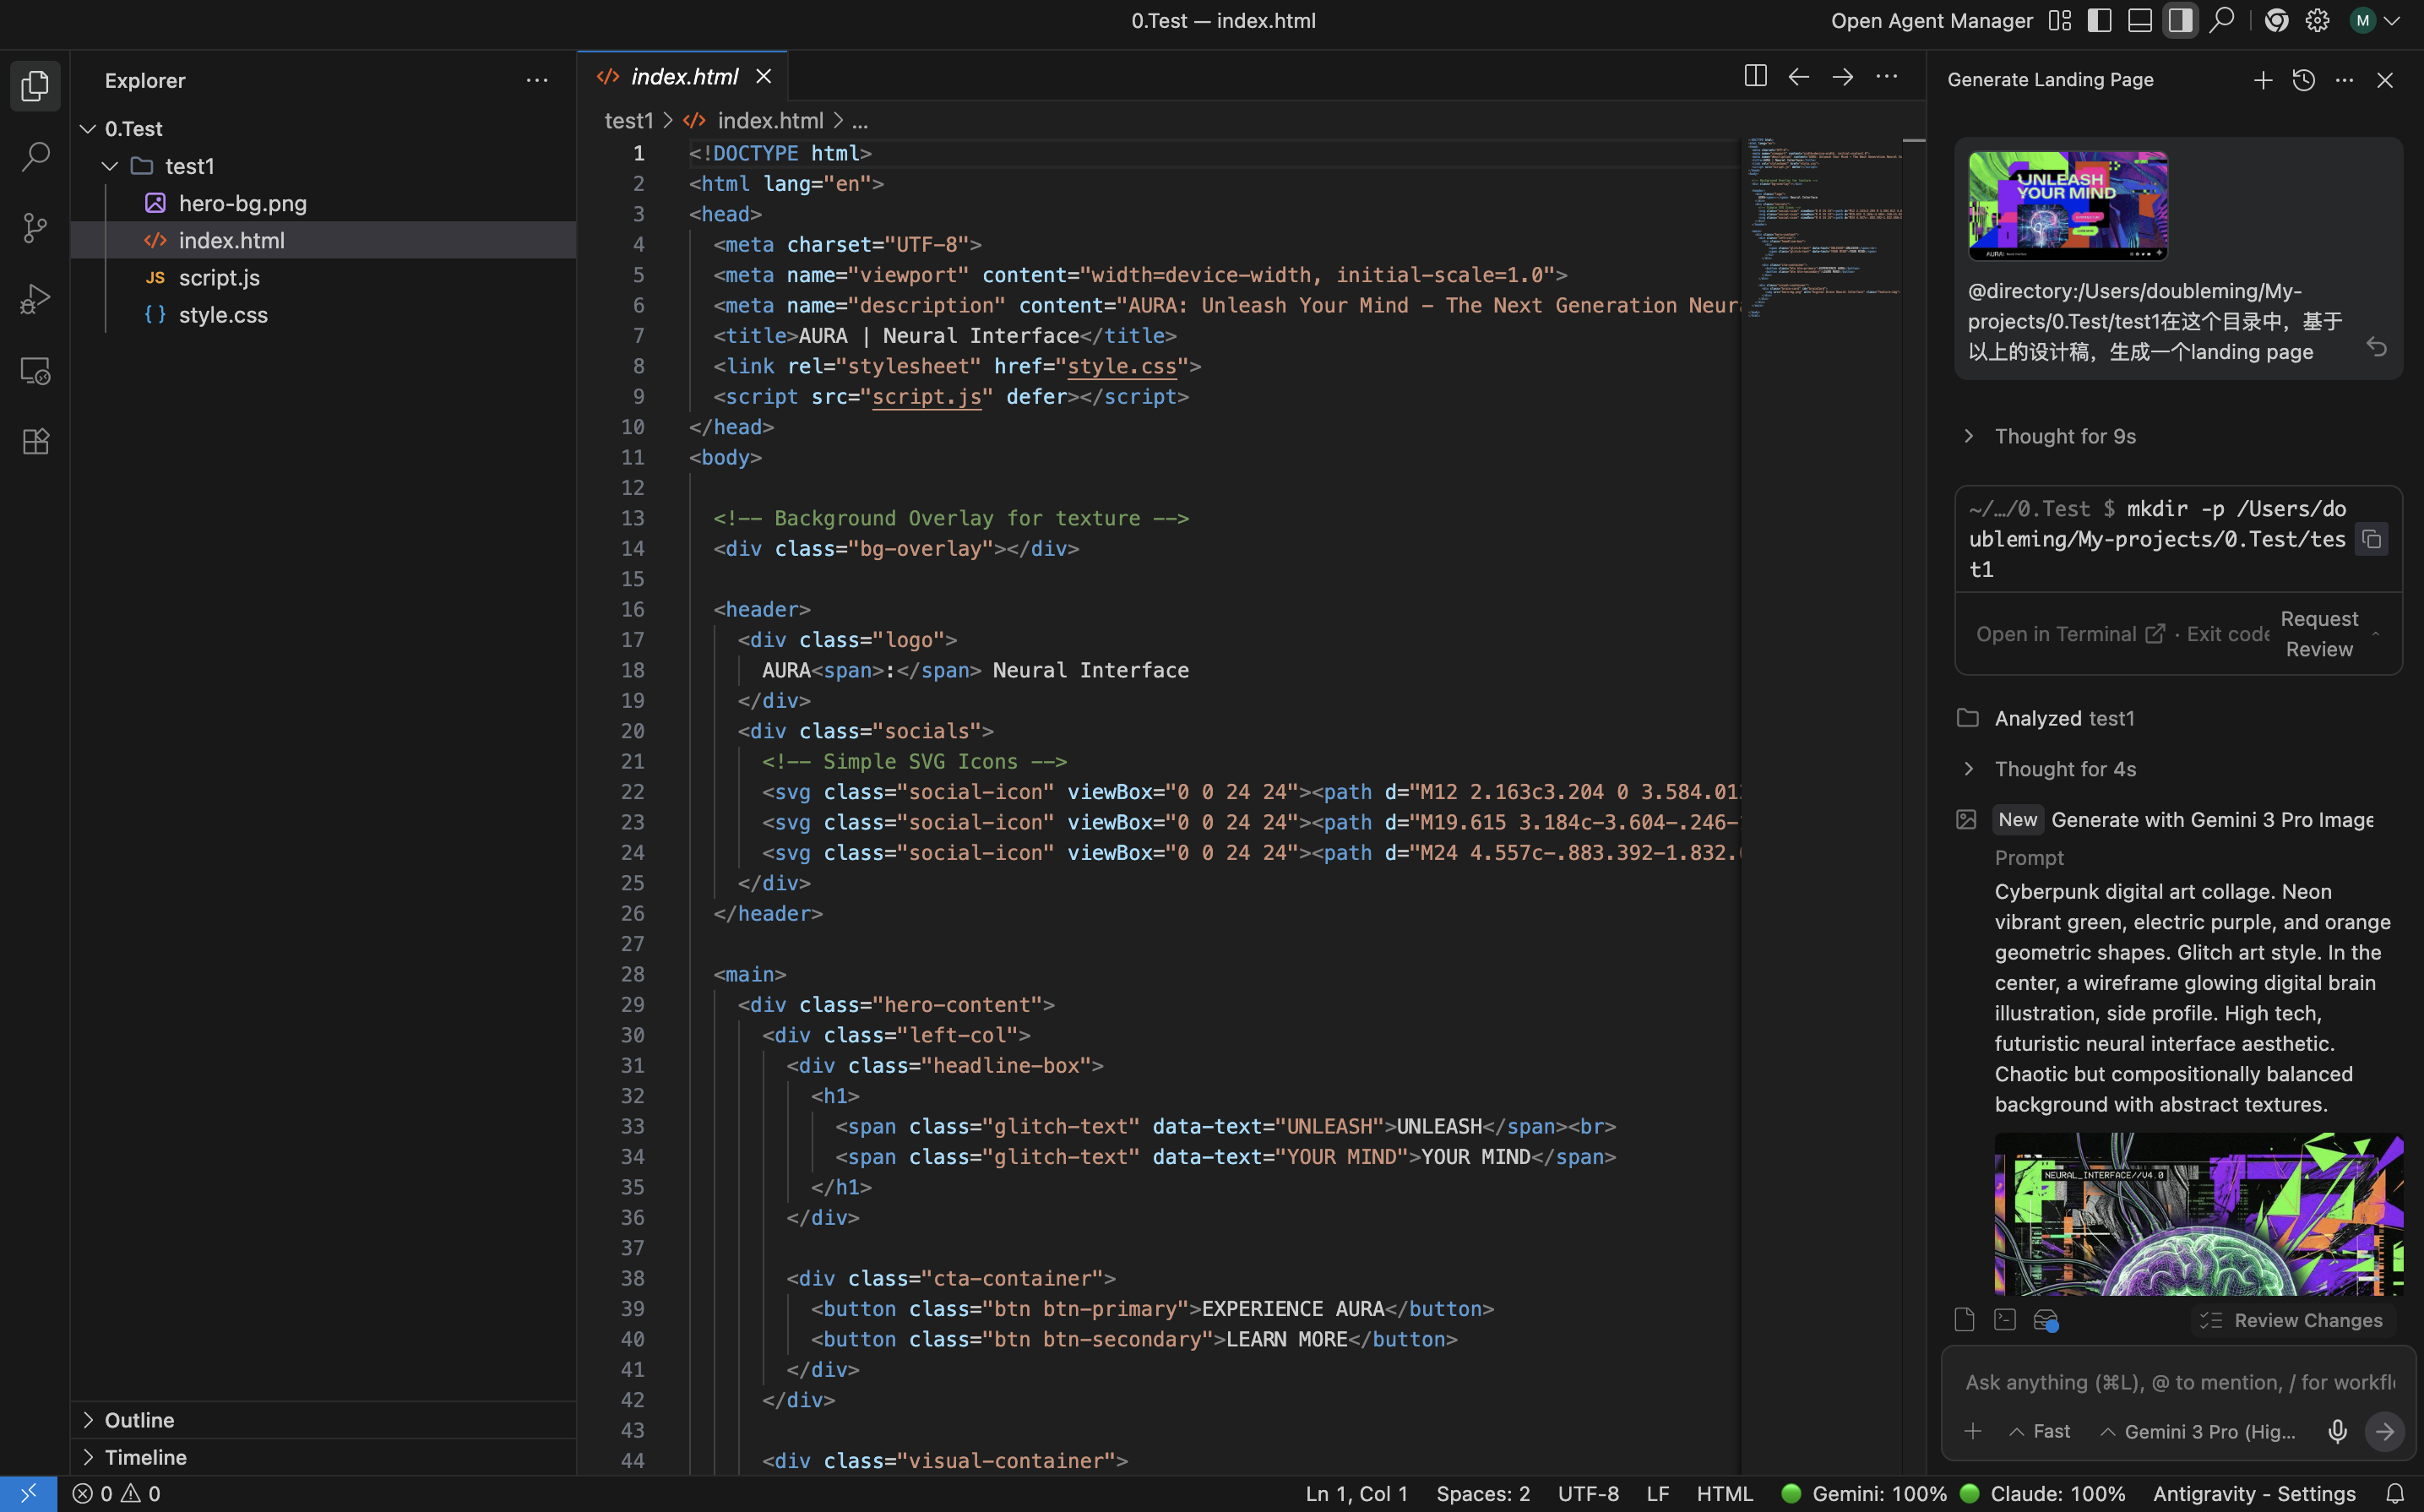Screen dimensions: 2424x1512
Task: Open agent conversation history
Action: click(2304, 80)
